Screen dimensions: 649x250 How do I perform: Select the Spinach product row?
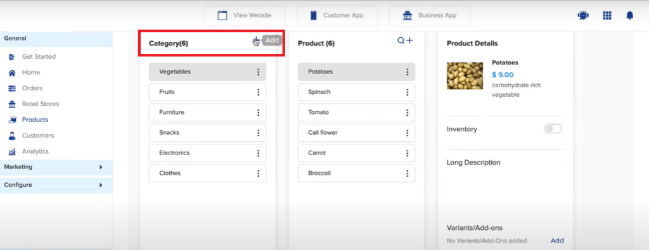tap(356, 92)
